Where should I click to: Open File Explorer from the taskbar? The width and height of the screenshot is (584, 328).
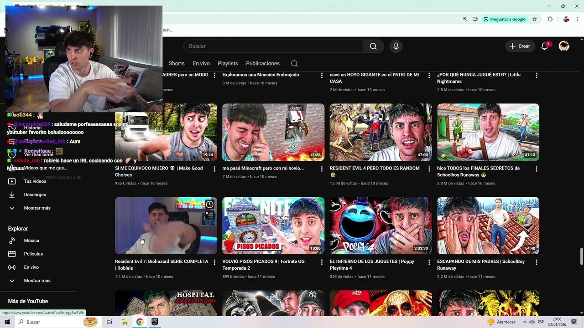pyautogui.click(x=125, y=322)
